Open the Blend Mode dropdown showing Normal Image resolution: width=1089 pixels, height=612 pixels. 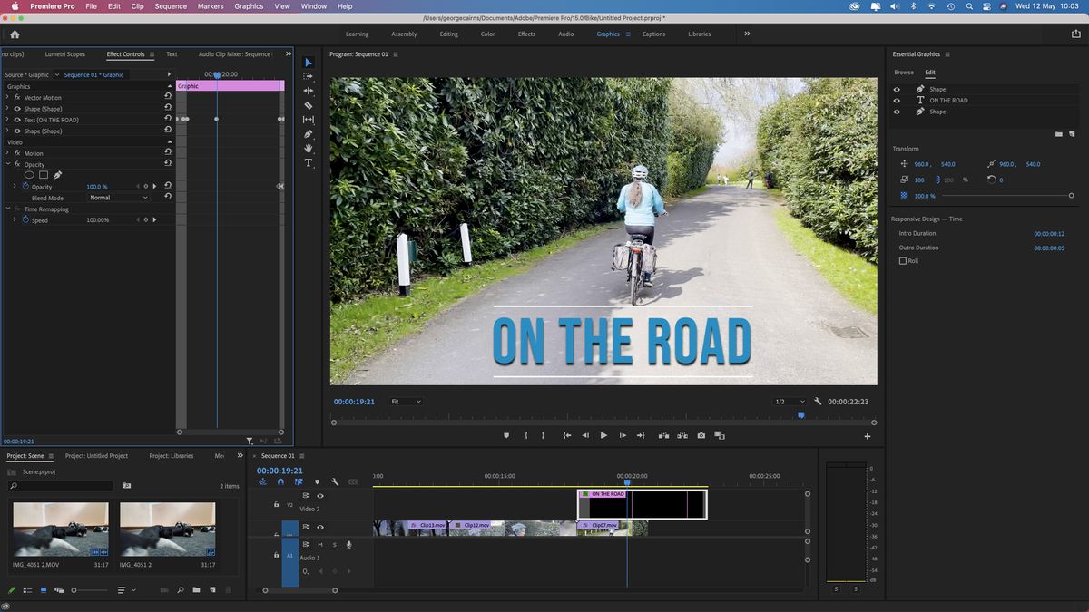coord(118,197)
